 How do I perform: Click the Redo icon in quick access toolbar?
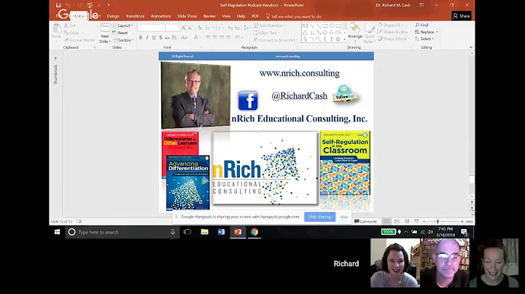79,5
